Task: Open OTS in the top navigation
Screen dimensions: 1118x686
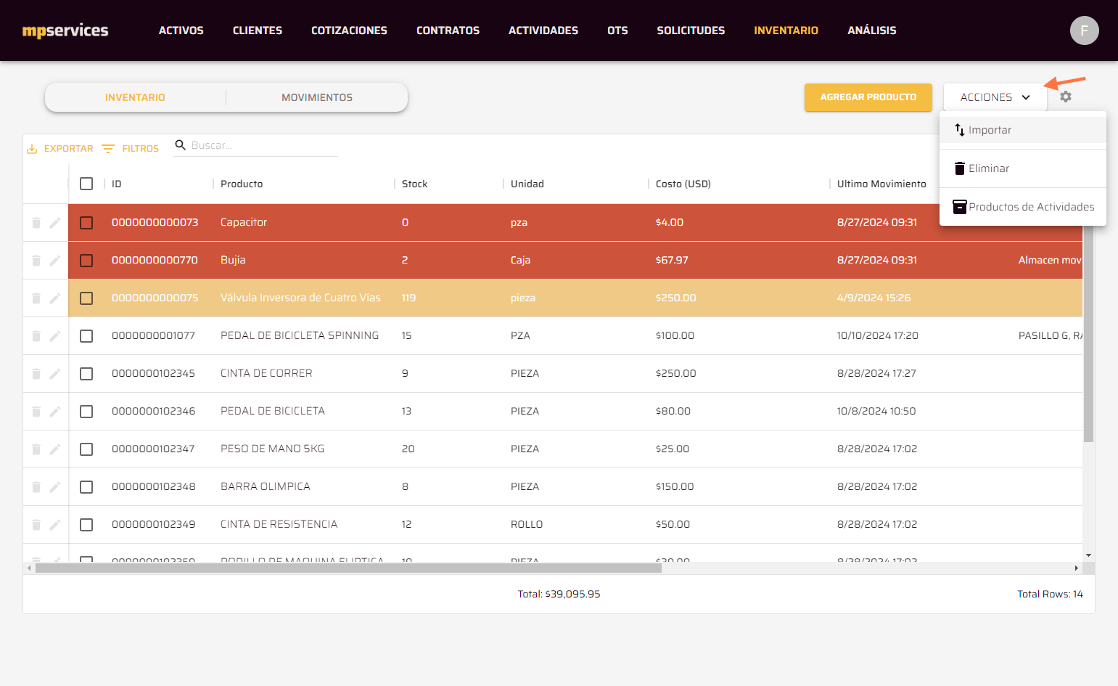Action: coord(617,30)
